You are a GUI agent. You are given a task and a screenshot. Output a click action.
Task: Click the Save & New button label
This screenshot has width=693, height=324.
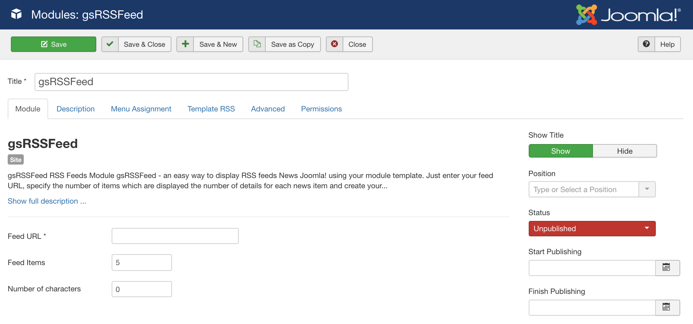tap(218, 44)
